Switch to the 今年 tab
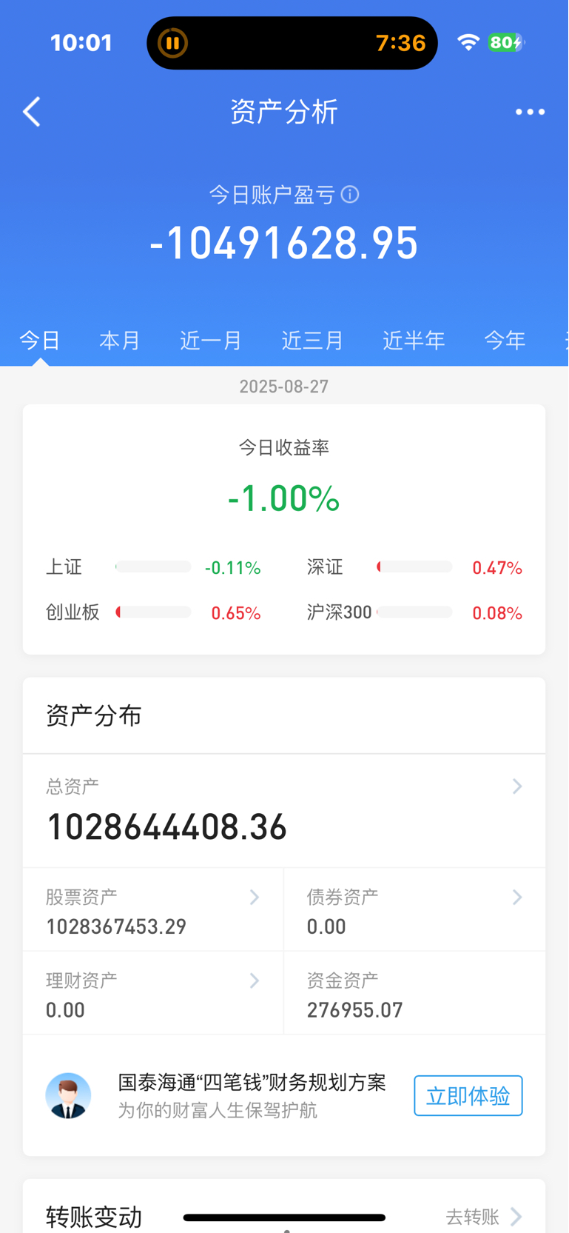Image resolution: width=569 pixels, height=1233 pixels. point(505,341)
